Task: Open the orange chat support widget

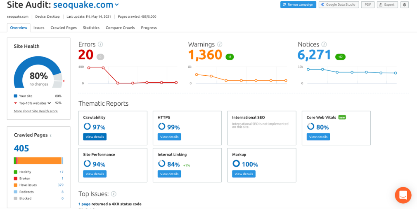Action: pos(403,195)
